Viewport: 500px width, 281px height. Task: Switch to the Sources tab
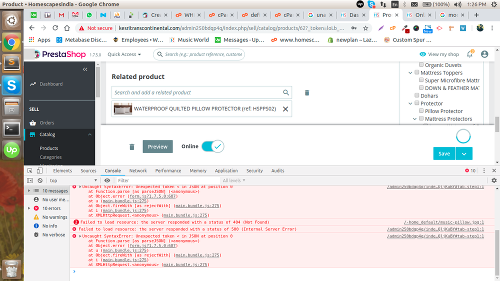click(x=88, y=170)
